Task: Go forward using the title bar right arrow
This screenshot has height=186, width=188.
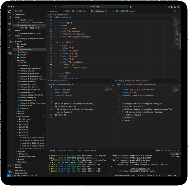Action: [x=59, y=7]
